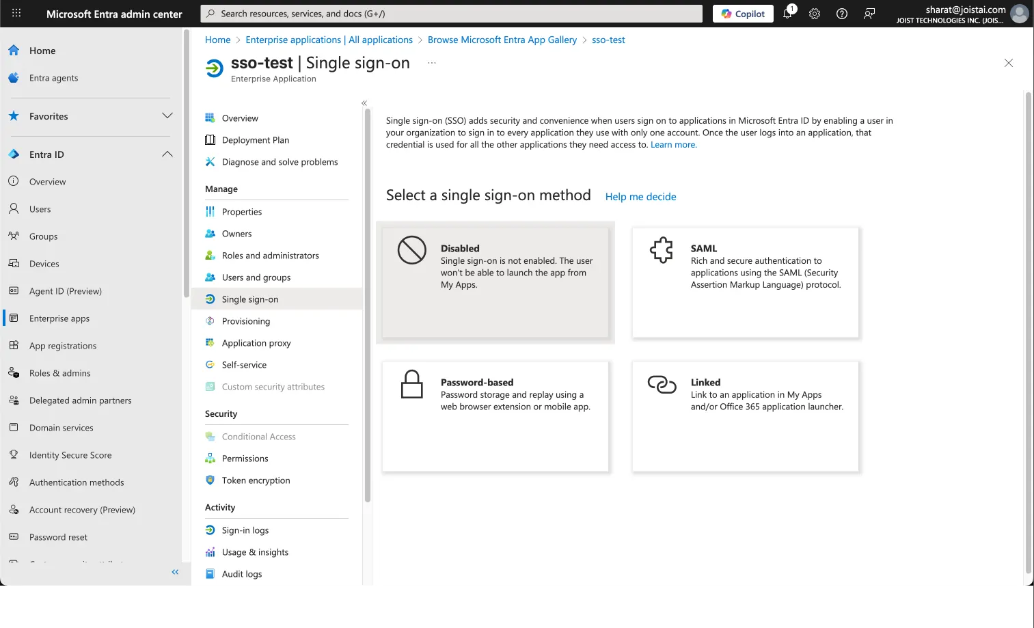Screen dimensions: 1034x628
Task: Click the search resources input field
Action: [x=451, y=14]
